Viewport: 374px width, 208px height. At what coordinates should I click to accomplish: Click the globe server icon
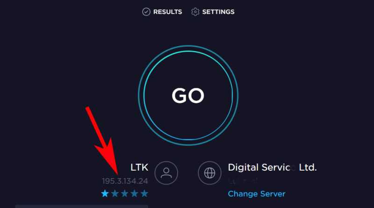[x=209, y=173]
